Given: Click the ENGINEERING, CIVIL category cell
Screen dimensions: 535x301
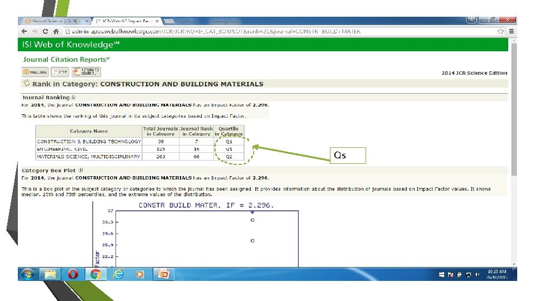Looking at the screenshot, I should point(89,149).
